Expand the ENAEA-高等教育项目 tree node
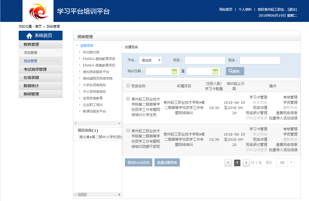Viewport: 309px width, 201px height. (80, 65)
